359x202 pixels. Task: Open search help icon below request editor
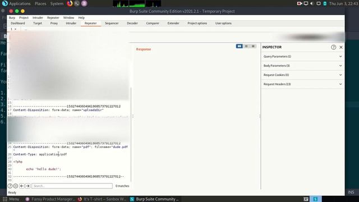point(10,186)
